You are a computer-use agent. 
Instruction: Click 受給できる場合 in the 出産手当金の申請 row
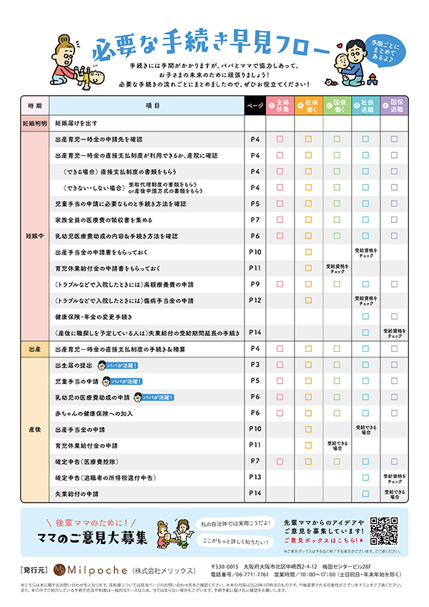click(366, 430)
